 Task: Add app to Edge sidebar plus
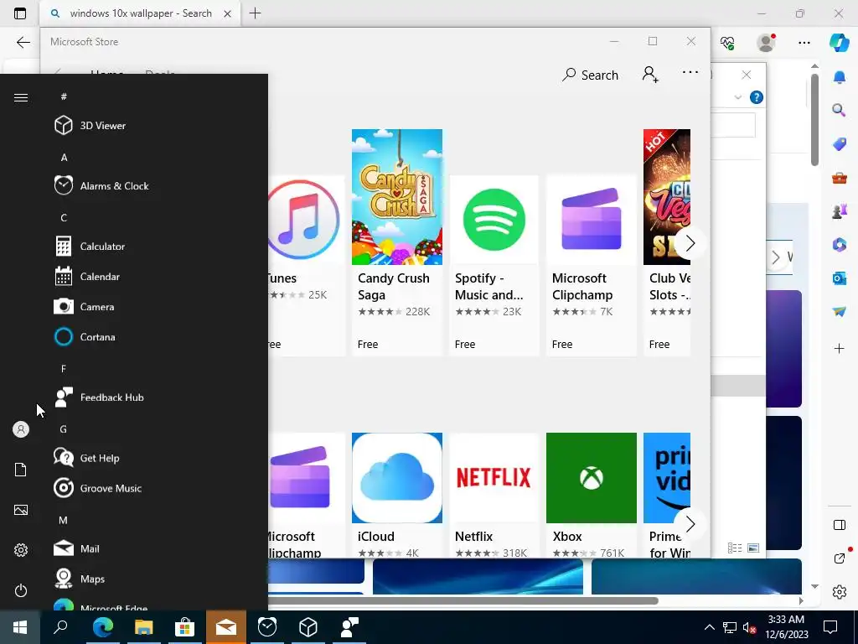click(x=840, y=348)
